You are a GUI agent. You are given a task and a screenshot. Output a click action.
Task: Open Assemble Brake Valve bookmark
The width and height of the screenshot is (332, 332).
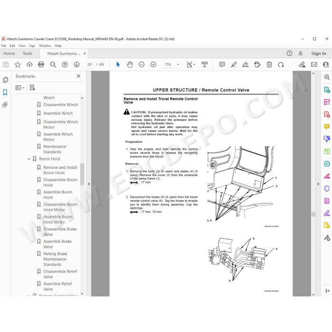tap(57, 244)
